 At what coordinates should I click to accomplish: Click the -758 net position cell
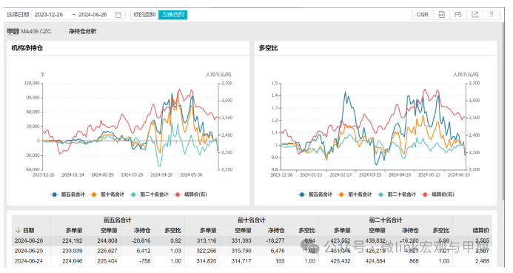(144, 261)
